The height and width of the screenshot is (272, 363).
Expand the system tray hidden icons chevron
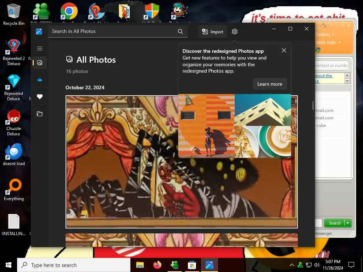(x=292, y=265)
